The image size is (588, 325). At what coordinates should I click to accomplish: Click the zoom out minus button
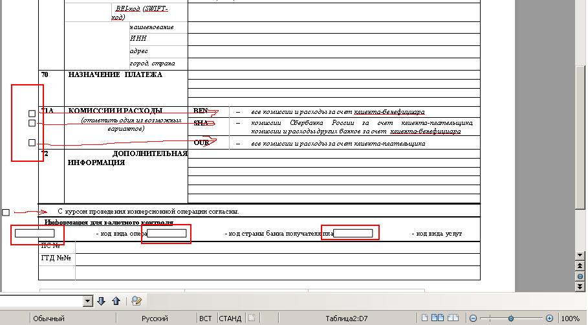click(474, 319)
